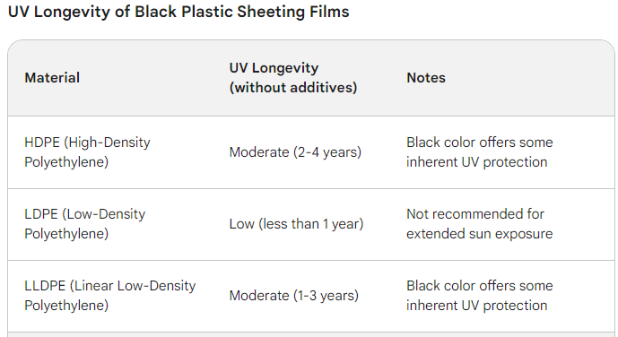
Task: Select the 'Moderate (1-3 years)' cell
Action: [x=294, y=295]
